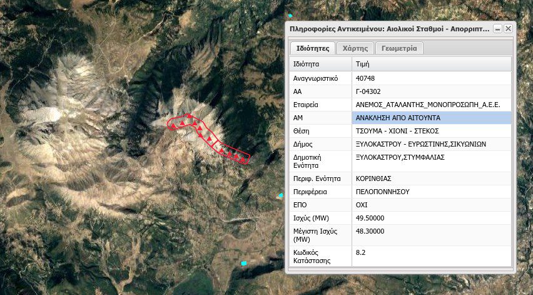Click the cyan dot at top of map
The image size is (533, 295).
click(x=290, y=16)
